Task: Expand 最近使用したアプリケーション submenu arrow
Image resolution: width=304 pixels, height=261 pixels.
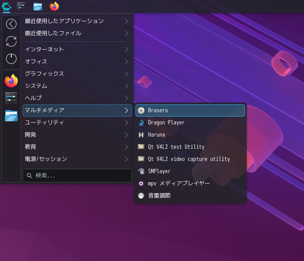Action: pyautogui.click(x=126, y=21)
